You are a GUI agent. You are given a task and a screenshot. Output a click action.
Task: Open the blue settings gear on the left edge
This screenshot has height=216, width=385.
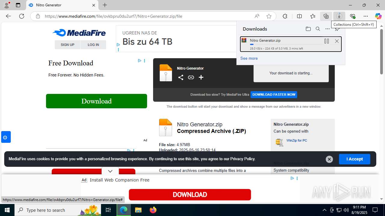[x=5, y=137]
